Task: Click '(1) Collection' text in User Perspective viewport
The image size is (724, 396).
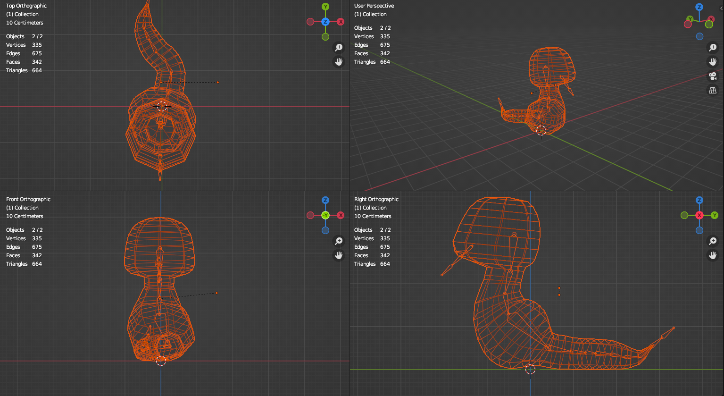Action: [370, 14]
